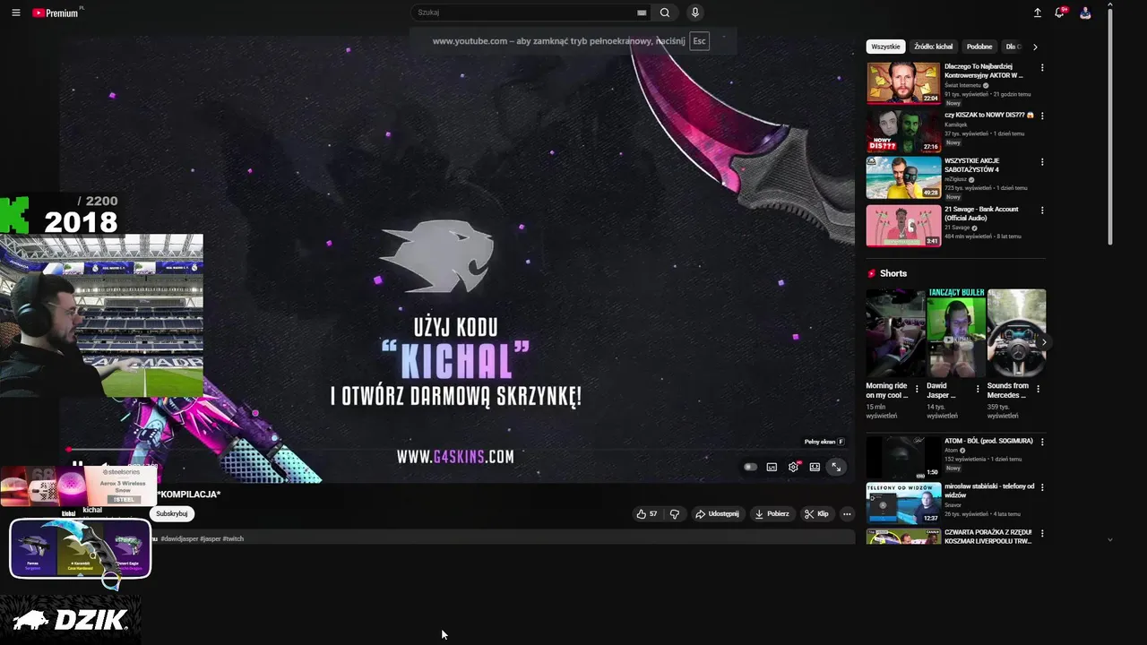Open options for Dlaczego To Najbardziej Kontrowersyjny video
The image size is (1147, 645).
[x=1042, y=68]
